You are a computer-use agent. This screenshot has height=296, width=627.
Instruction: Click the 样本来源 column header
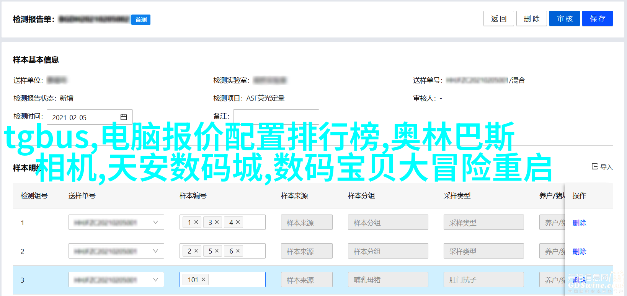pyautogui.click(x=294, y=195)
